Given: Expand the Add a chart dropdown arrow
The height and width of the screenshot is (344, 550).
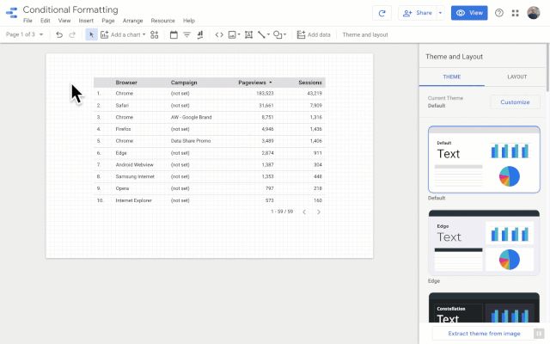Looking at the screenshot, I should tap(144, 34).
